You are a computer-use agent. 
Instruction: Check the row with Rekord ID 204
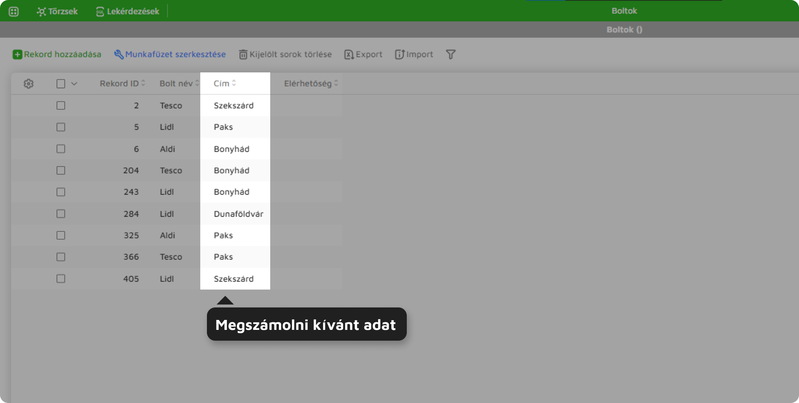(61, 170)
